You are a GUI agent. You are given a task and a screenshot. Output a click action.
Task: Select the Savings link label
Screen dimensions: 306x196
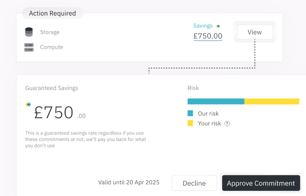[x=203, y=26]
